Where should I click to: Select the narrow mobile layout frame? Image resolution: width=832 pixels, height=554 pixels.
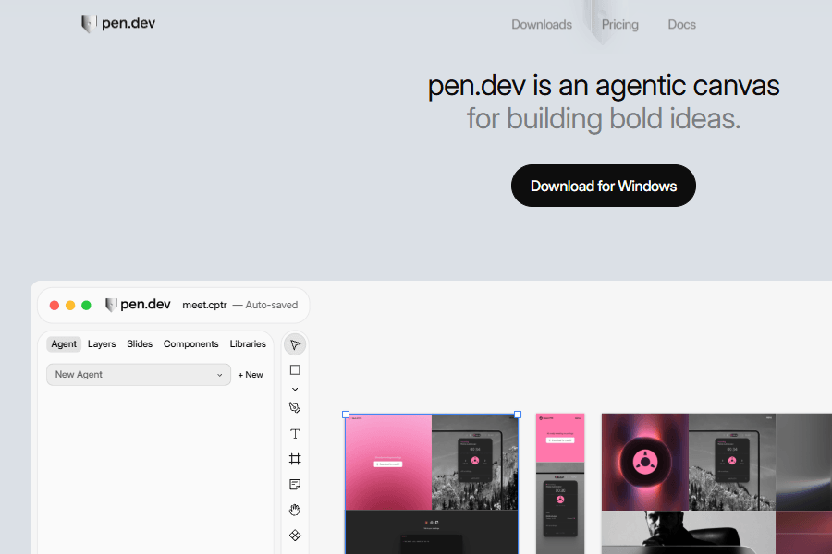(560, 484)
